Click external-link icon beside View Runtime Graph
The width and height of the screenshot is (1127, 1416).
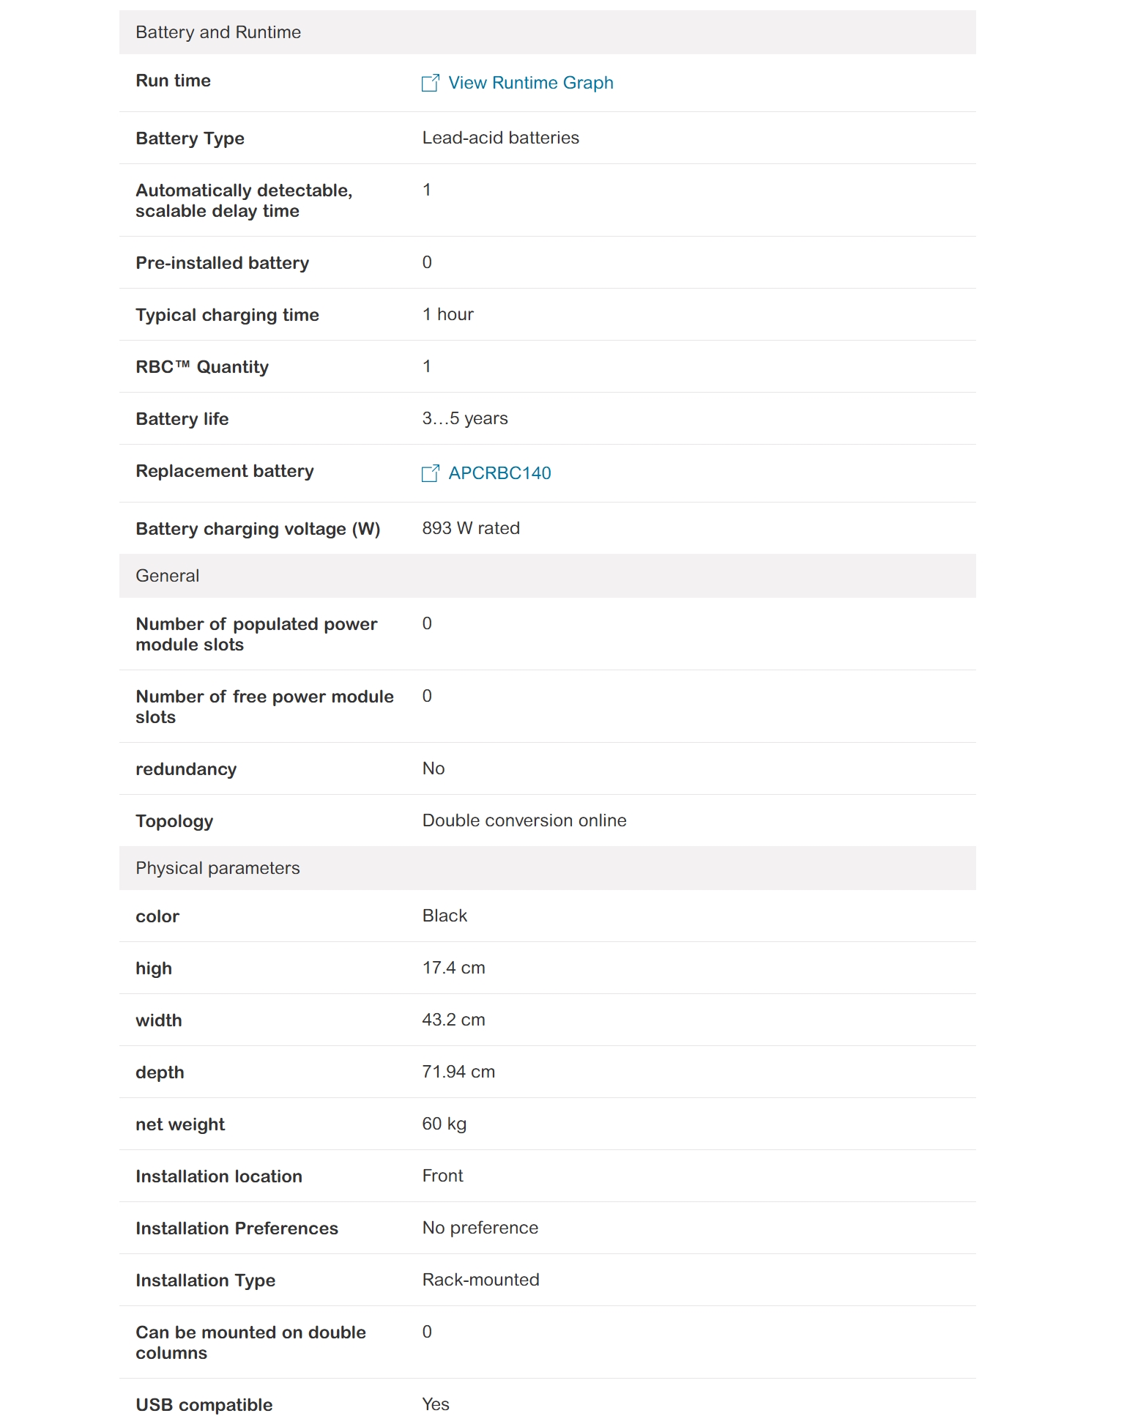pos(430,83)
